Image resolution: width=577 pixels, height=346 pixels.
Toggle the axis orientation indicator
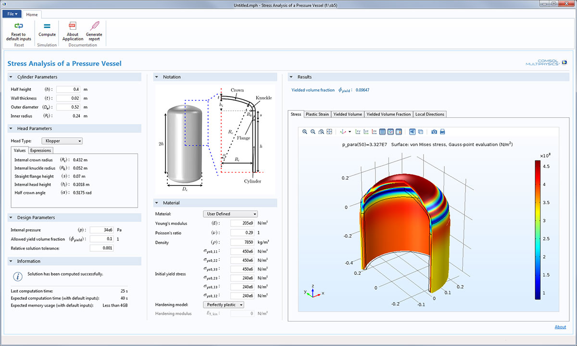tap(390, 132)
